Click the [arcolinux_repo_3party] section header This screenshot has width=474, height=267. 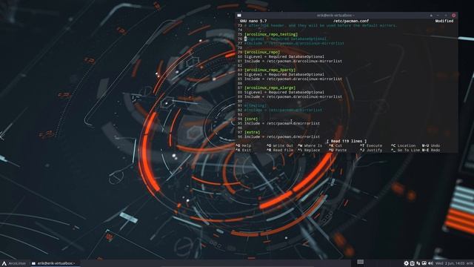point(270,70)
